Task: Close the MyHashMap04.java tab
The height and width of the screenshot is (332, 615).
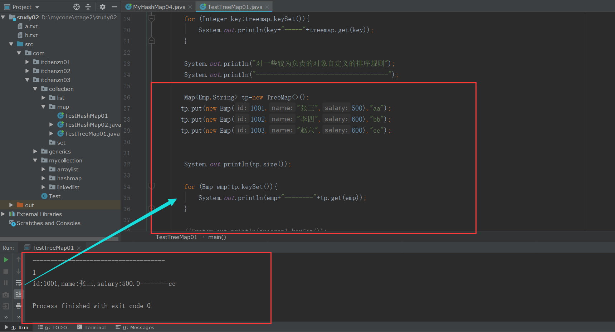Action: (190, 7)
